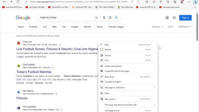199x112 pixels.
Task: Filter results by Results chip
Action: (87, 27)
